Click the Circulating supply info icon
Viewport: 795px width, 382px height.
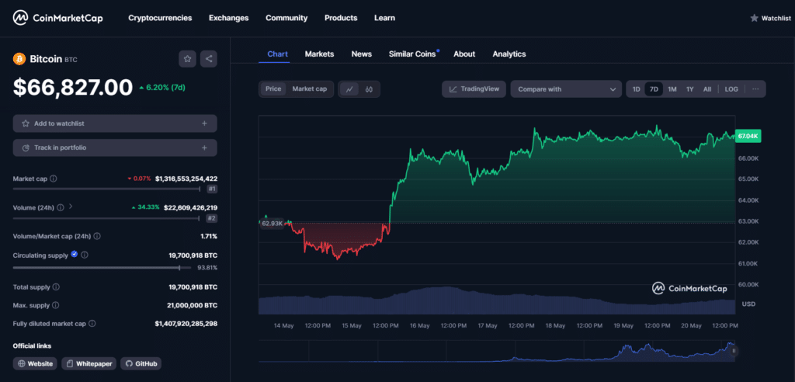(85, 255)
